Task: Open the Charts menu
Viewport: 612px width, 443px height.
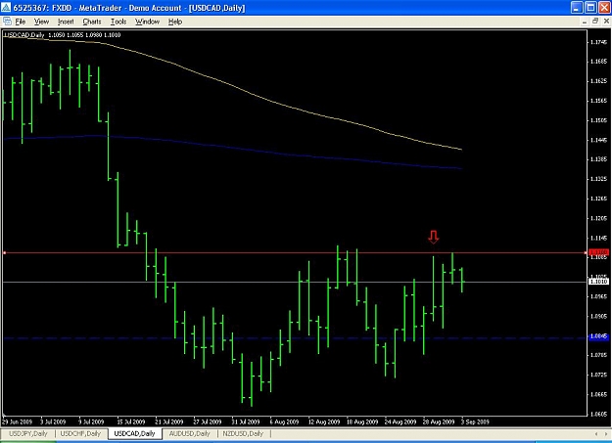Action: [x=92, y=22]
